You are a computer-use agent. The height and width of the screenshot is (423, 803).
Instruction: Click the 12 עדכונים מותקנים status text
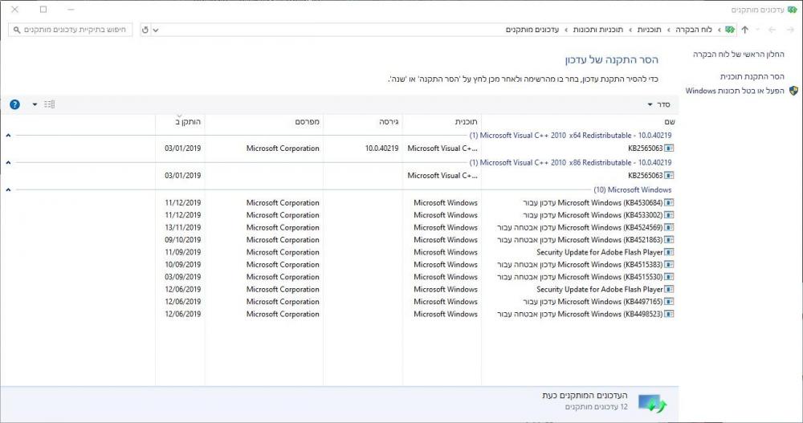pyautogui.click(x=597, y=407)
